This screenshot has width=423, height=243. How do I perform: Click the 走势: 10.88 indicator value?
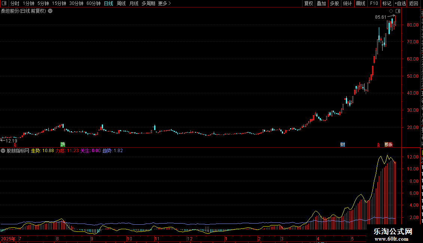[x=42, y=151]
